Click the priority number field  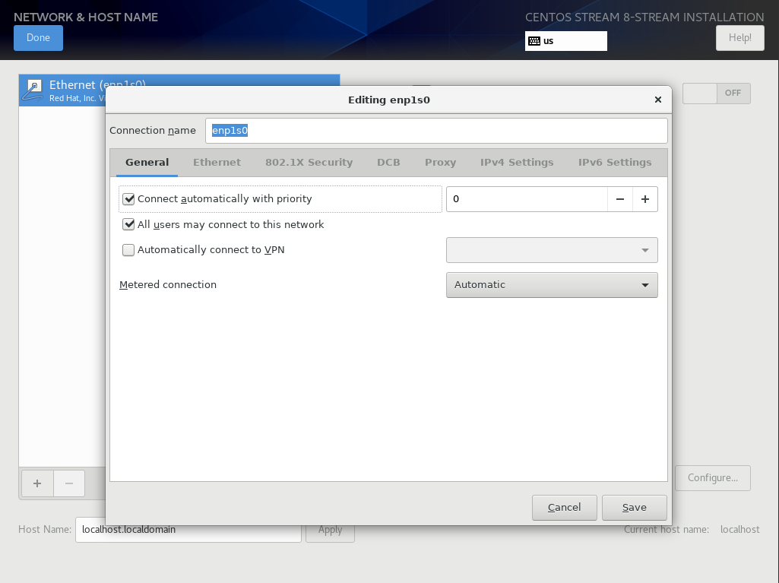coord(527,199)
